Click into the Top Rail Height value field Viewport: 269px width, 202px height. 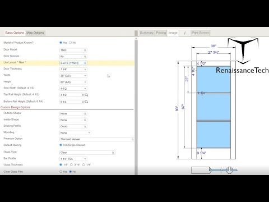point(71,95)
